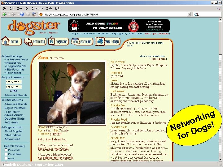Open the Help menu
This screenshot has height=167, width=223.
[58, 8]
